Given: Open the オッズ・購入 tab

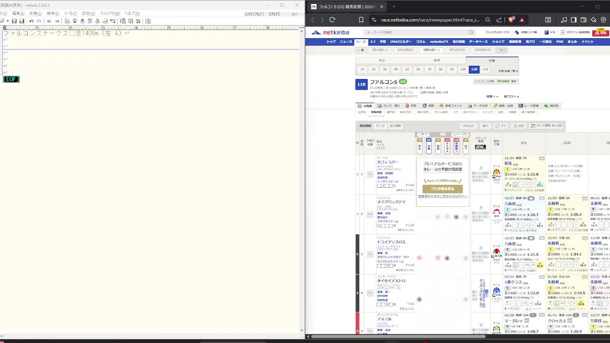Looking at the screenshot, I should 389,106.
